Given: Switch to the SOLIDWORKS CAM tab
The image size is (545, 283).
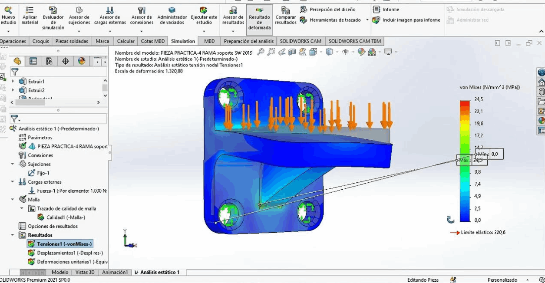Looking at the screenshot, I should point(301,41).
